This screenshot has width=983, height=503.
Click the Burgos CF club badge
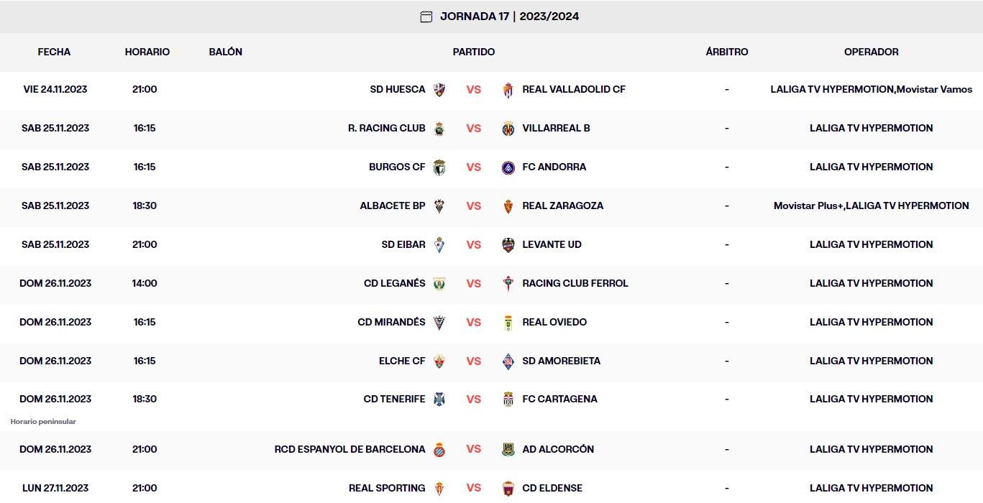[441, 167]
